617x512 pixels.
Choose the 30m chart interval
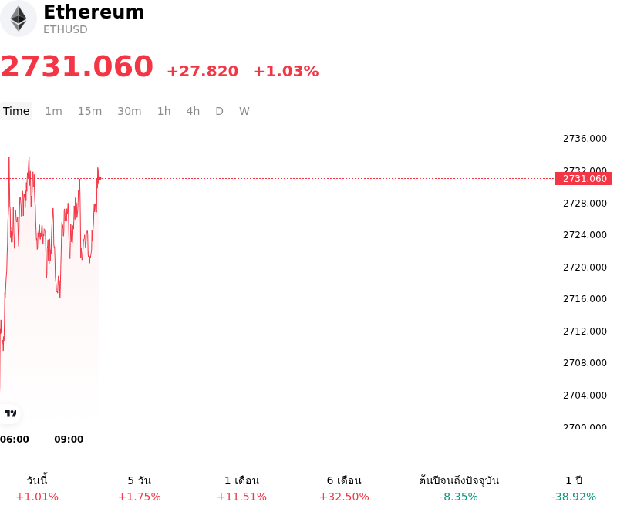click(x=130, y=111)
